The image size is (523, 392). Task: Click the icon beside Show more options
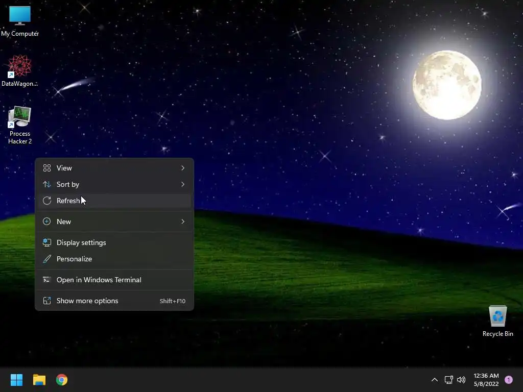(47, 301)
